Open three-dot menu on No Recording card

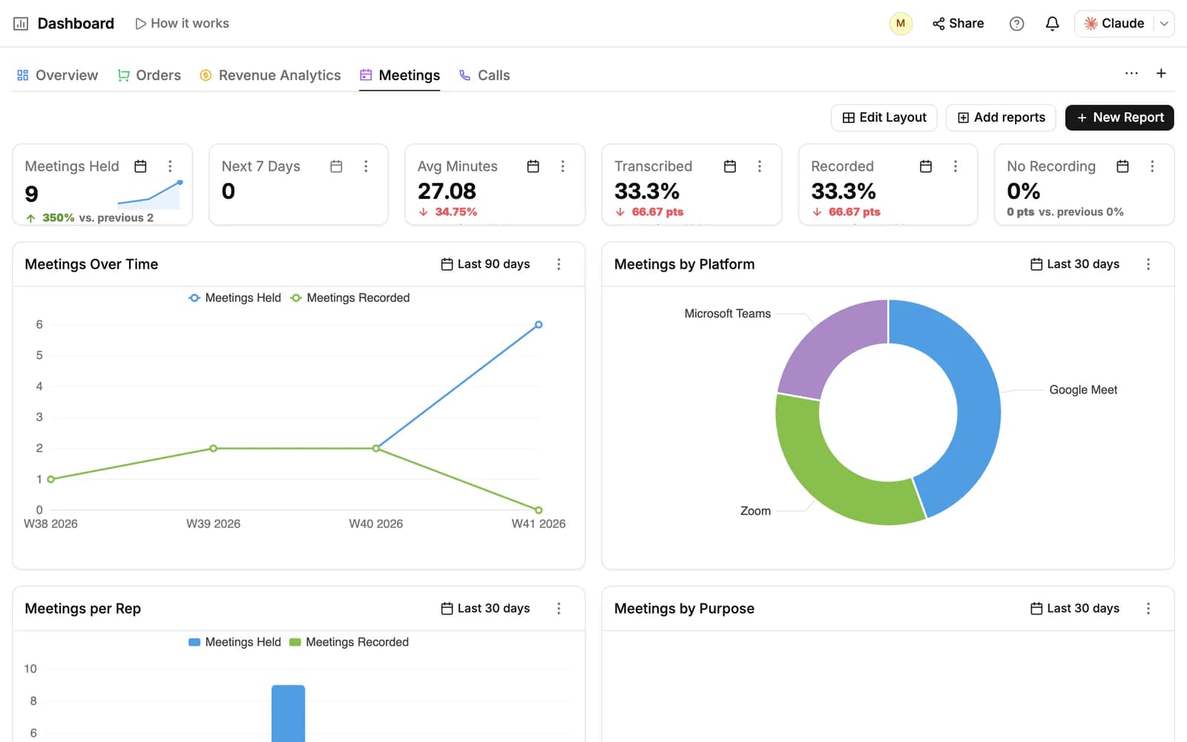(x=1152, y=166)
